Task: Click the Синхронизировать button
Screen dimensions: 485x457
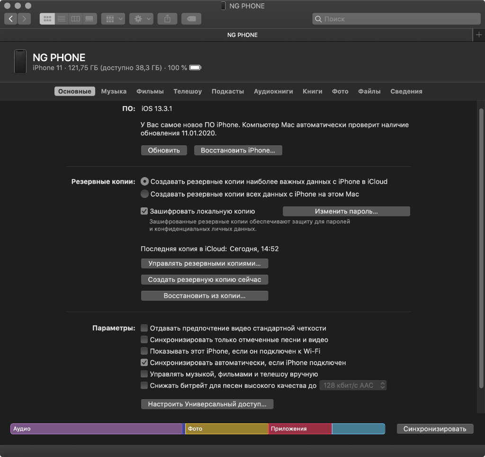Action: (x=435, y=429)
